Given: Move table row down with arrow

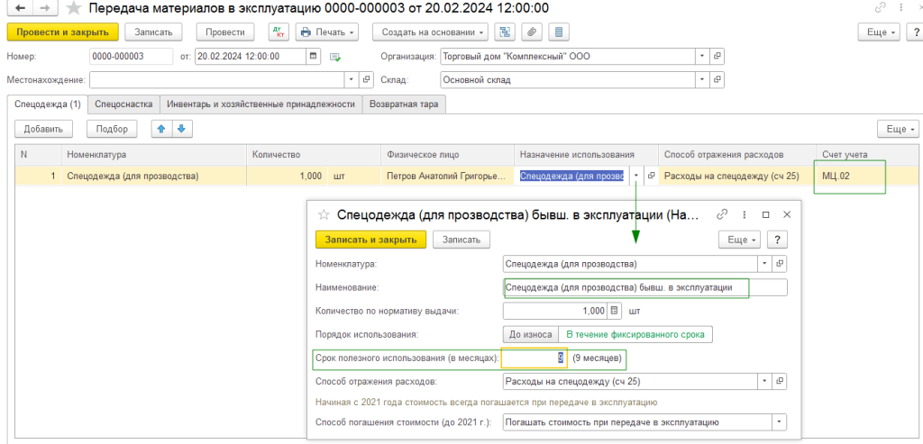Looking at the screenshot, I should pos(180,129).
